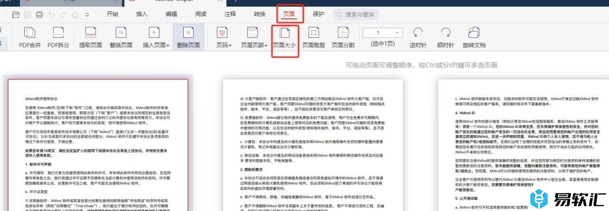Switch to the 注释 tab

click(x=230, y=14)
